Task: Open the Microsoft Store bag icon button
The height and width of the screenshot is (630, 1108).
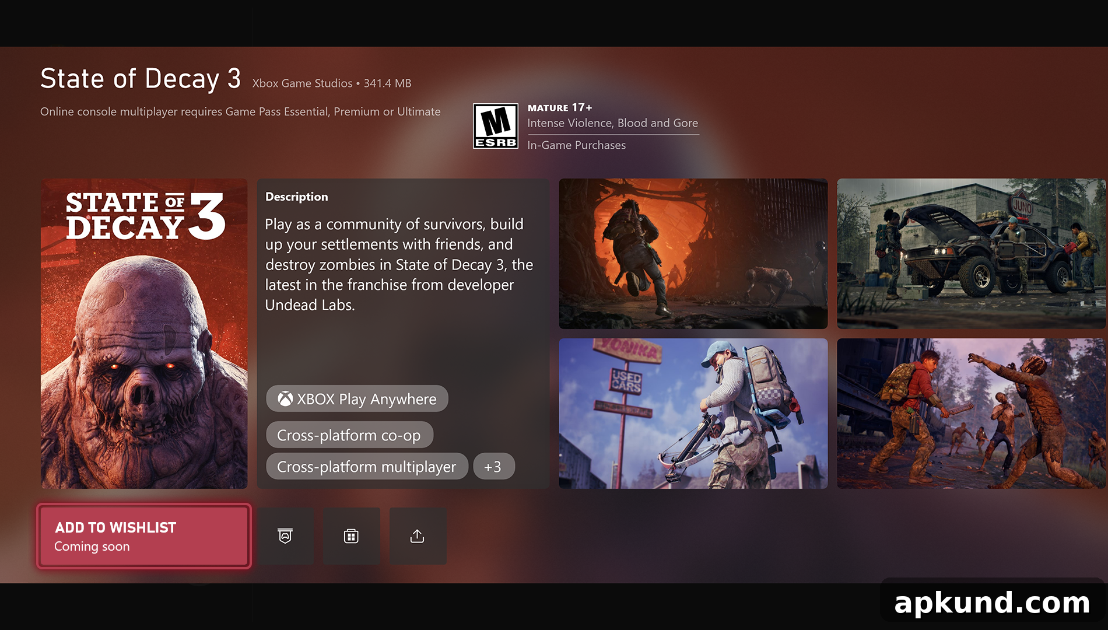Action: tap(351, 535)
